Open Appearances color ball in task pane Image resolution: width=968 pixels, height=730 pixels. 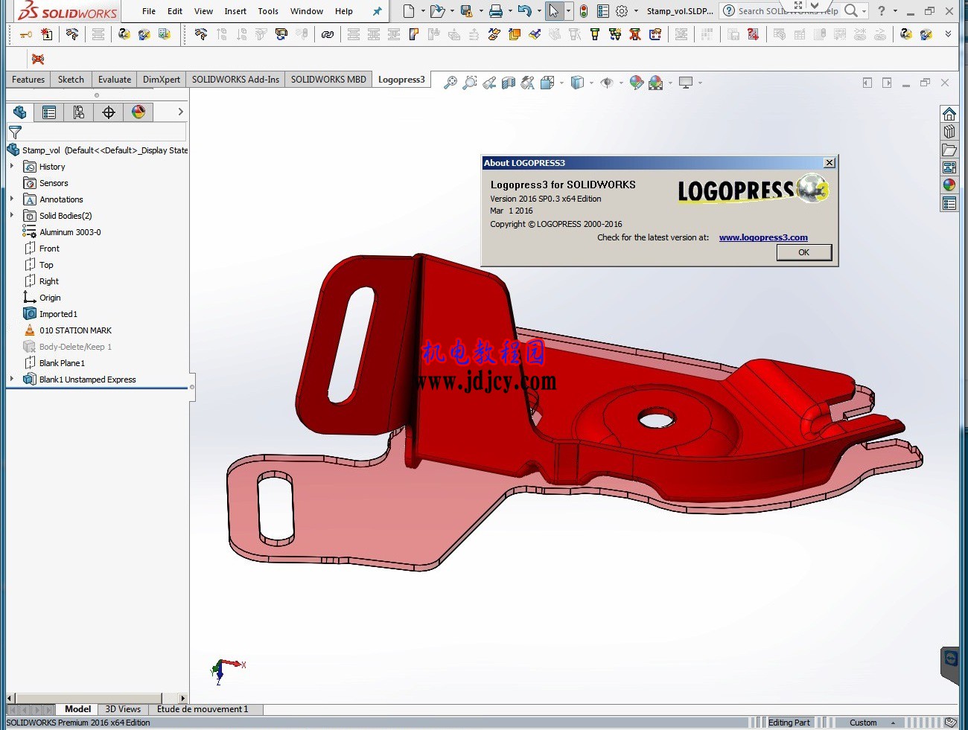click(949, 185)
